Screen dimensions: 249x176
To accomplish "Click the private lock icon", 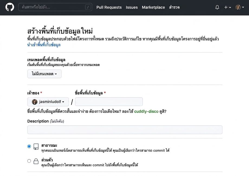I will point(36,161).
